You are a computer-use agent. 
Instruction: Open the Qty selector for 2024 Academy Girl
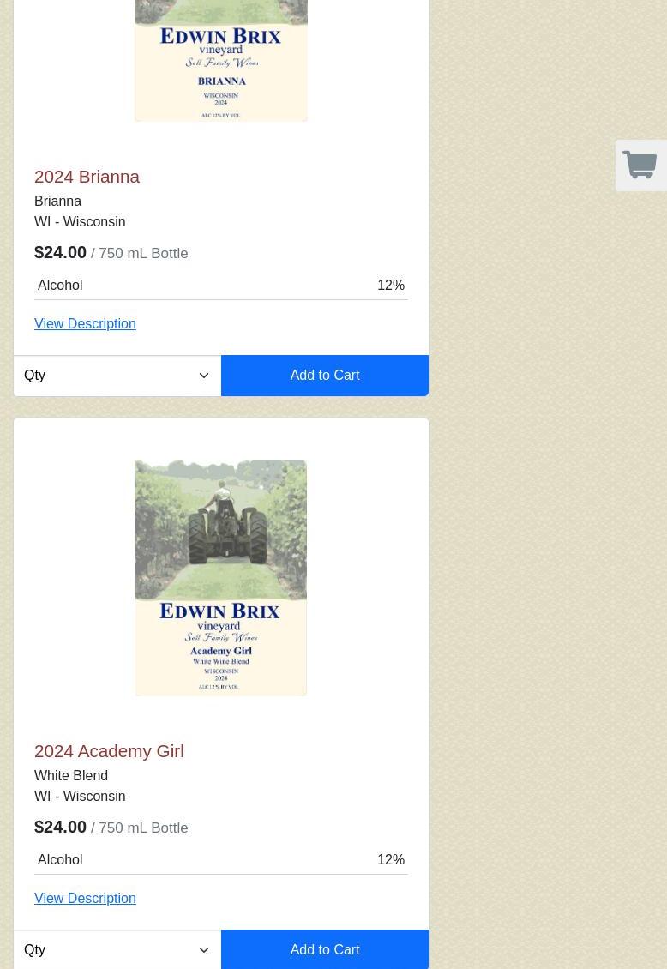coord(117,950)
